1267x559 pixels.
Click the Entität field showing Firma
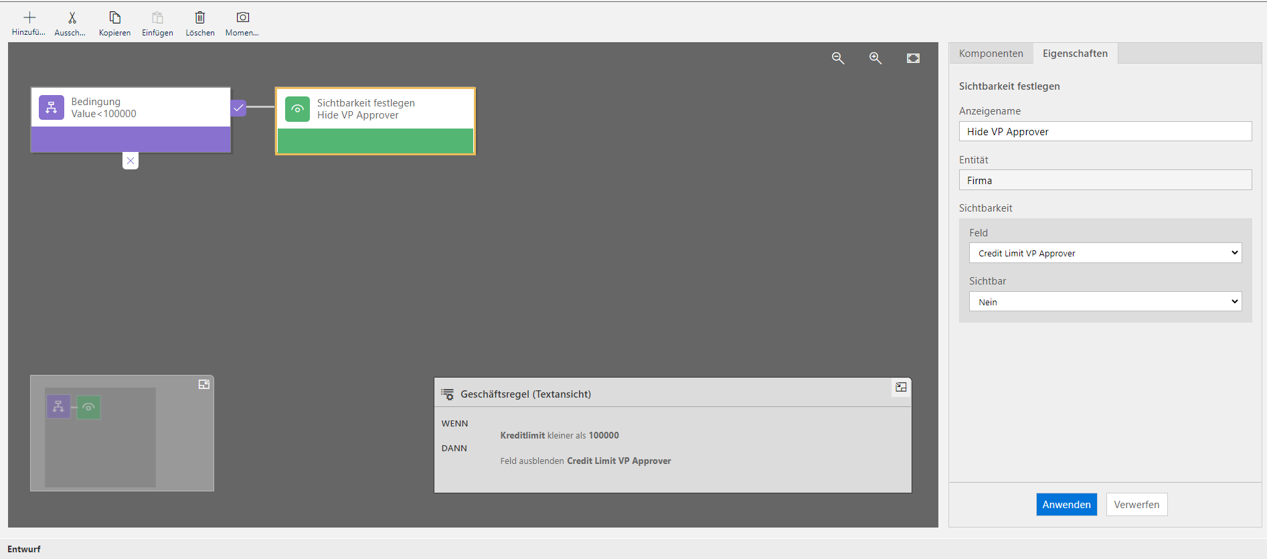(1105, 180)
